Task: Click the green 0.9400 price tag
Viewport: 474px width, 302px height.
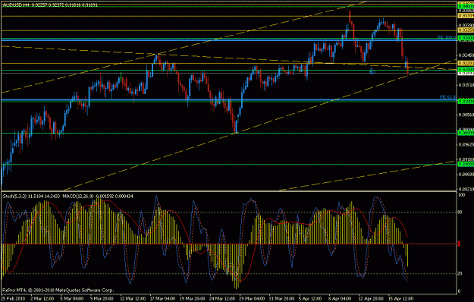Action: (466, 6)
